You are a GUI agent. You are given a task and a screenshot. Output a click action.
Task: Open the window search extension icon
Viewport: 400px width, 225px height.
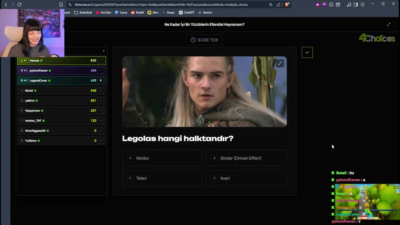[x=338, y=4]
